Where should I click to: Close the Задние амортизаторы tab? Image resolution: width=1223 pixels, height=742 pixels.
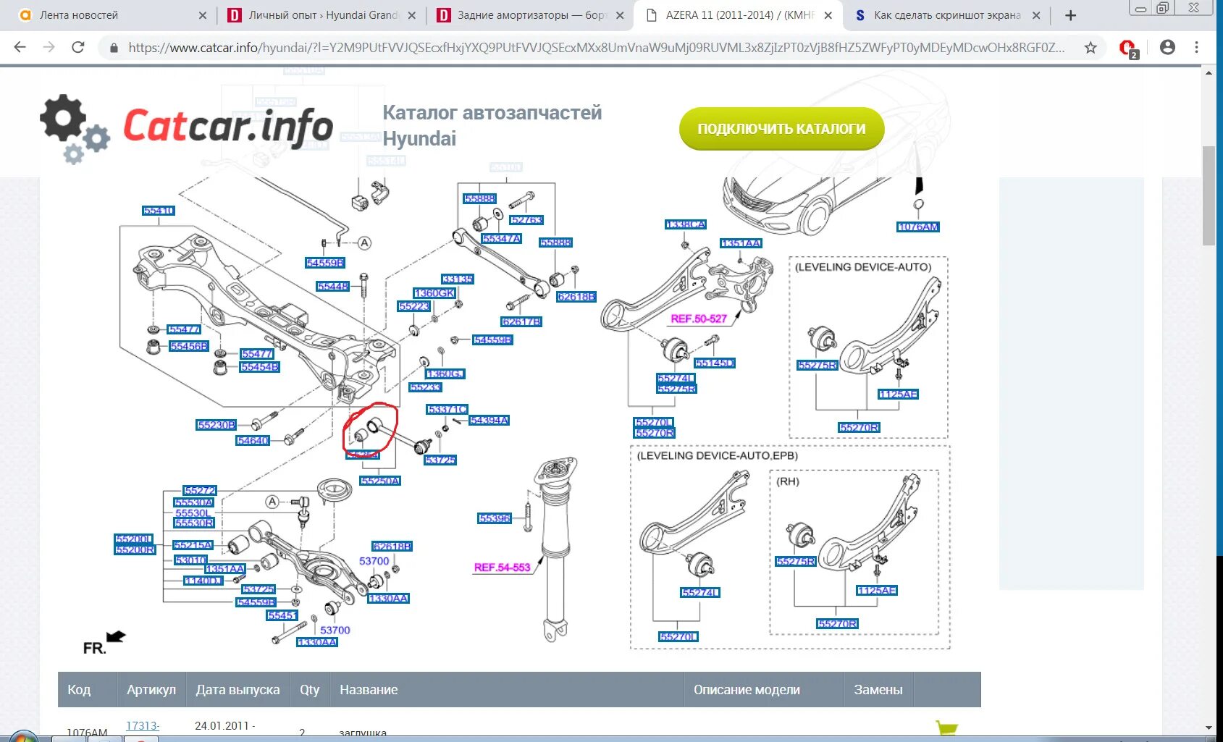(620, 15)
